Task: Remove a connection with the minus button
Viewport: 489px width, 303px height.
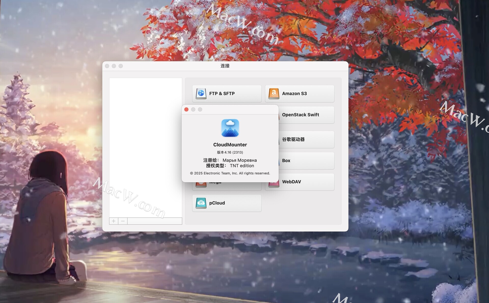Action: (x=123, y=221)
